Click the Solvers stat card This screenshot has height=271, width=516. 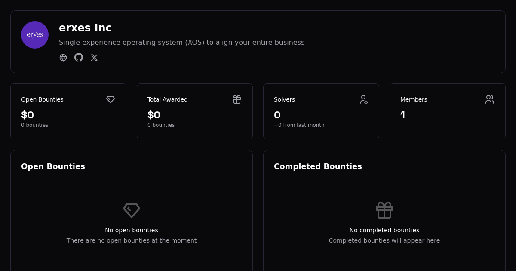pyautogui.click(x=321, y=111)
